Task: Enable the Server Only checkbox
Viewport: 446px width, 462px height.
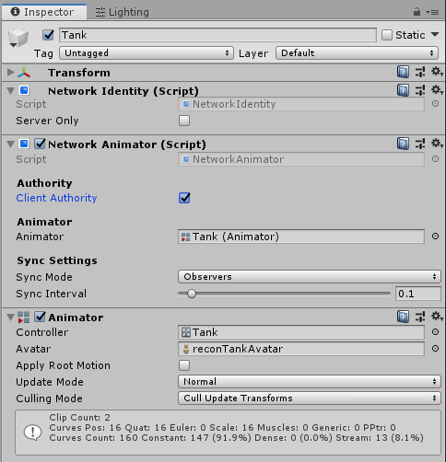Action: click(x=184, y=121)
